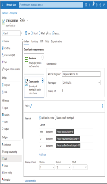
Task: Open the Resource group dropdown
Action: pyautogui.click(x=81, y=83)
